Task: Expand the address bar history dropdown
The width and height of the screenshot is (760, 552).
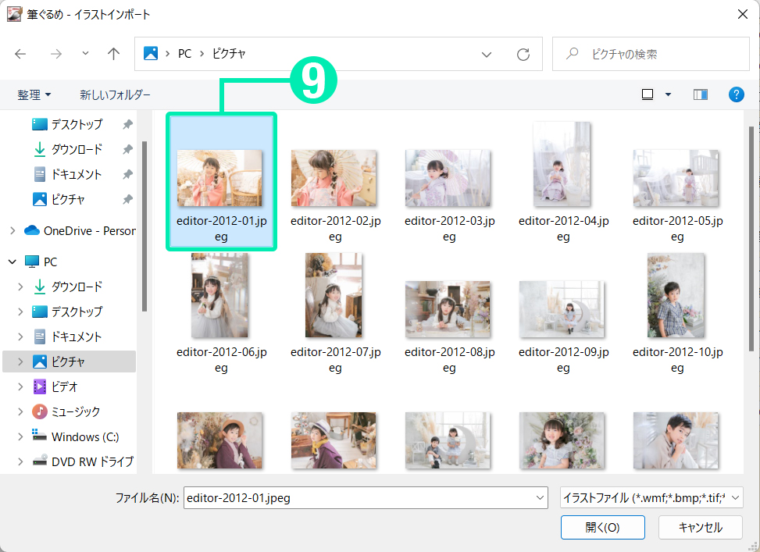Action: tap(487, 55)
